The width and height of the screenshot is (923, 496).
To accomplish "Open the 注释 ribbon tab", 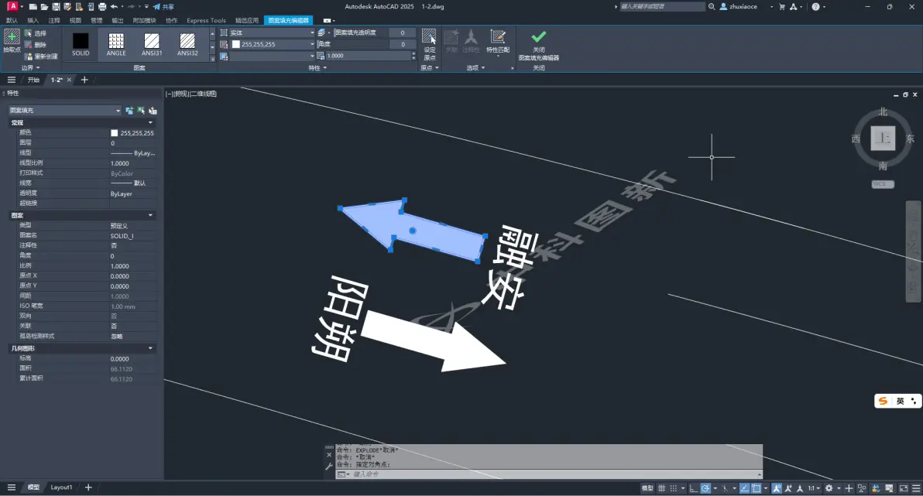I will tap(54, 20).
